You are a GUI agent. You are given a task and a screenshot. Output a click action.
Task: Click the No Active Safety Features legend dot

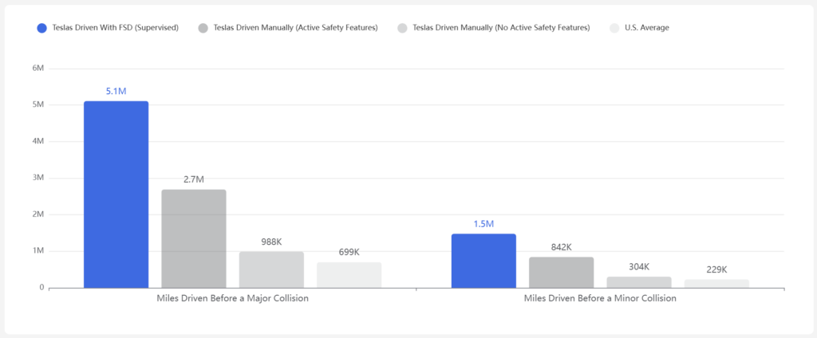click(x=402, y=28)
